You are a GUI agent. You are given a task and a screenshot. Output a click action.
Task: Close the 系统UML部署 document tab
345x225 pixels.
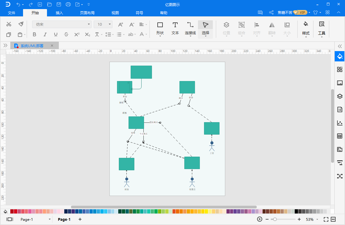(x=52, y=45)
